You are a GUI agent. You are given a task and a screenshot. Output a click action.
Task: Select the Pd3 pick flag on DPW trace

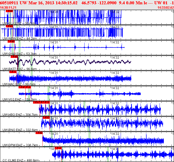pyautogui.click(x=39, y=133)
